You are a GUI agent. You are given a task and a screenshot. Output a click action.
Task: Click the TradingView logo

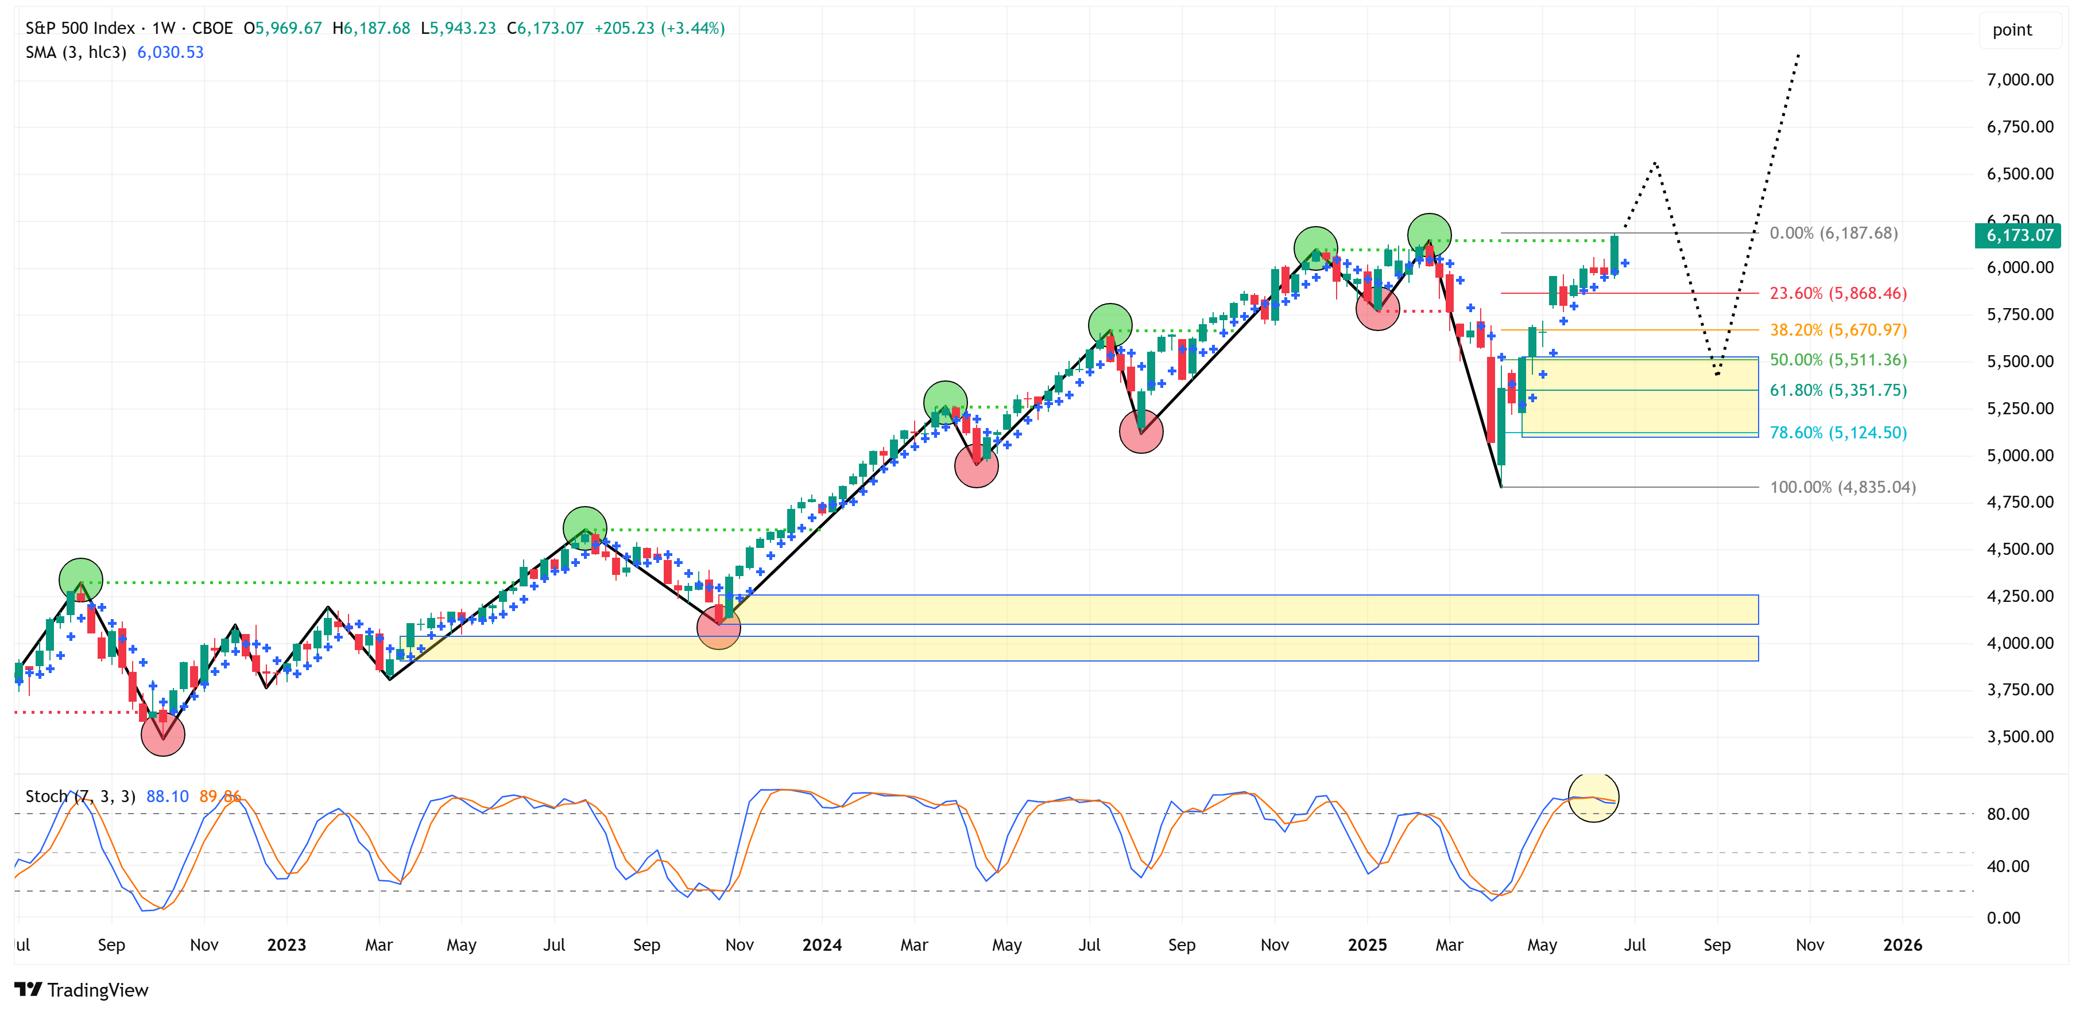[81, 989]
